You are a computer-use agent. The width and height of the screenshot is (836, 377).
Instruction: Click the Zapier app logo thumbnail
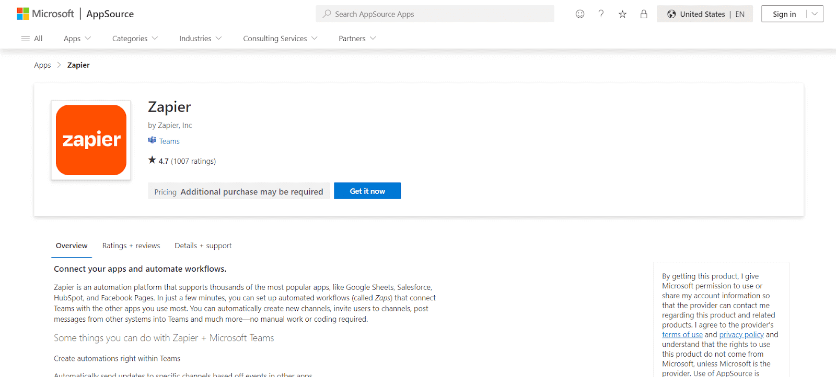pyautogui.click(x=91, y=140)
